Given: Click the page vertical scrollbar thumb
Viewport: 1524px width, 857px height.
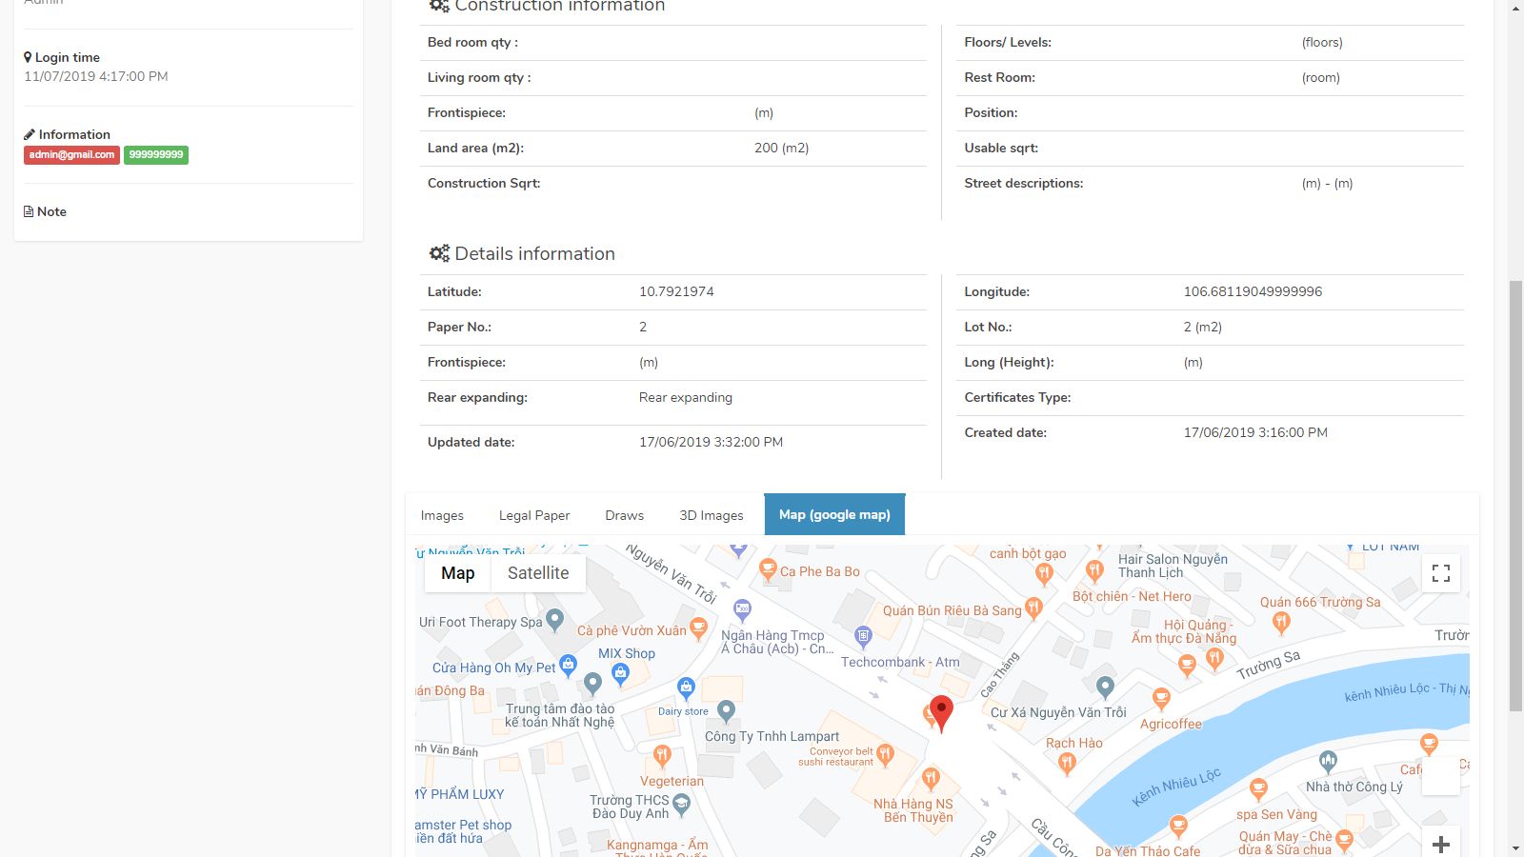Looking at the screenshot, I should tap(1515, 495).
